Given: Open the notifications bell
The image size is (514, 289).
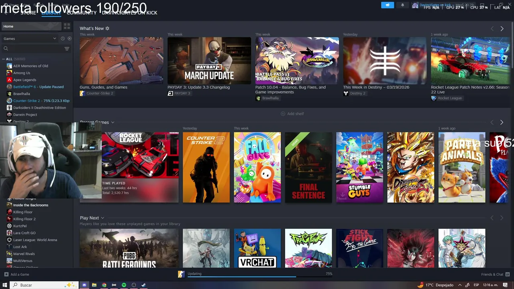Looking at the screenshot, I should tap(403, 5).
